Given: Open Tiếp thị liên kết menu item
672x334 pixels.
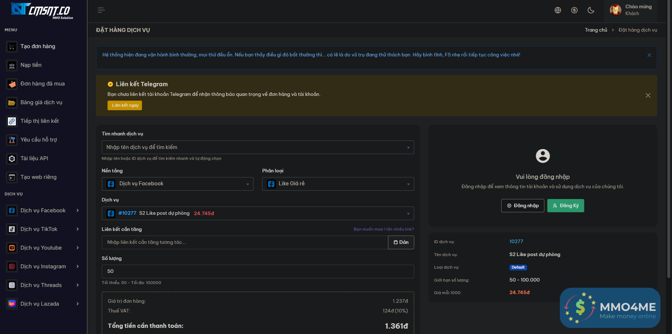Looking at the screenshot, I should [40, 121].
